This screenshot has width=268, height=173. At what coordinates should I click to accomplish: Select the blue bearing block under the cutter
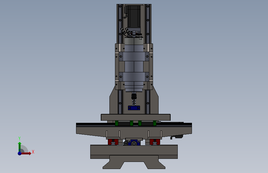pos(134,108)
